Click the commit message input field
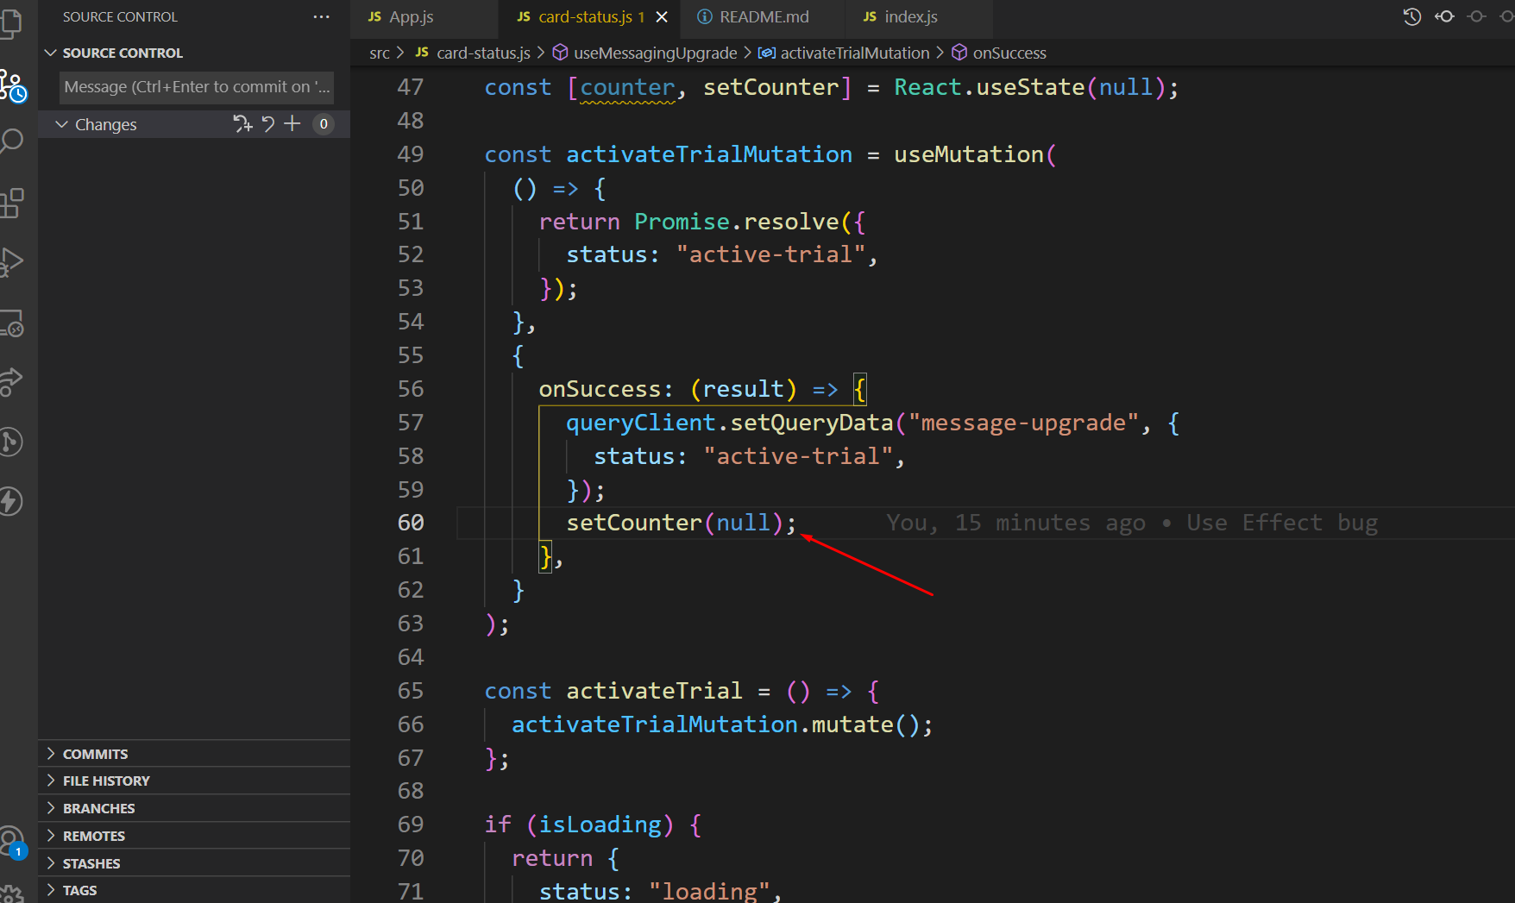This screenshot has height=903, width=1515. [196, 86]
